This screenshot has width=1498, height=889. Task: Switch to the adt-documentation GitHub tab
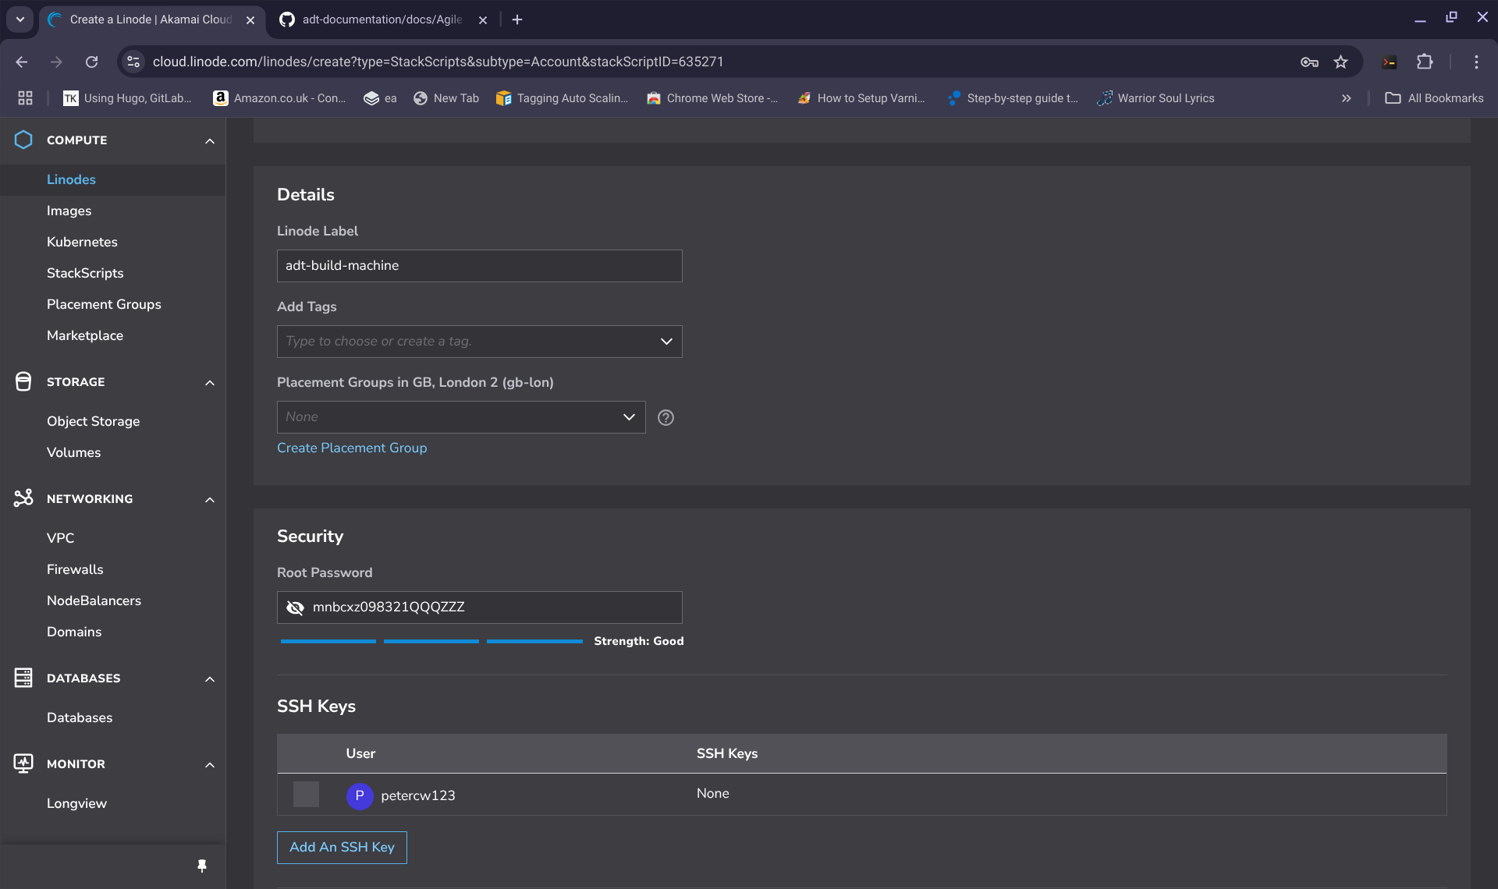[x=382, y=19]
